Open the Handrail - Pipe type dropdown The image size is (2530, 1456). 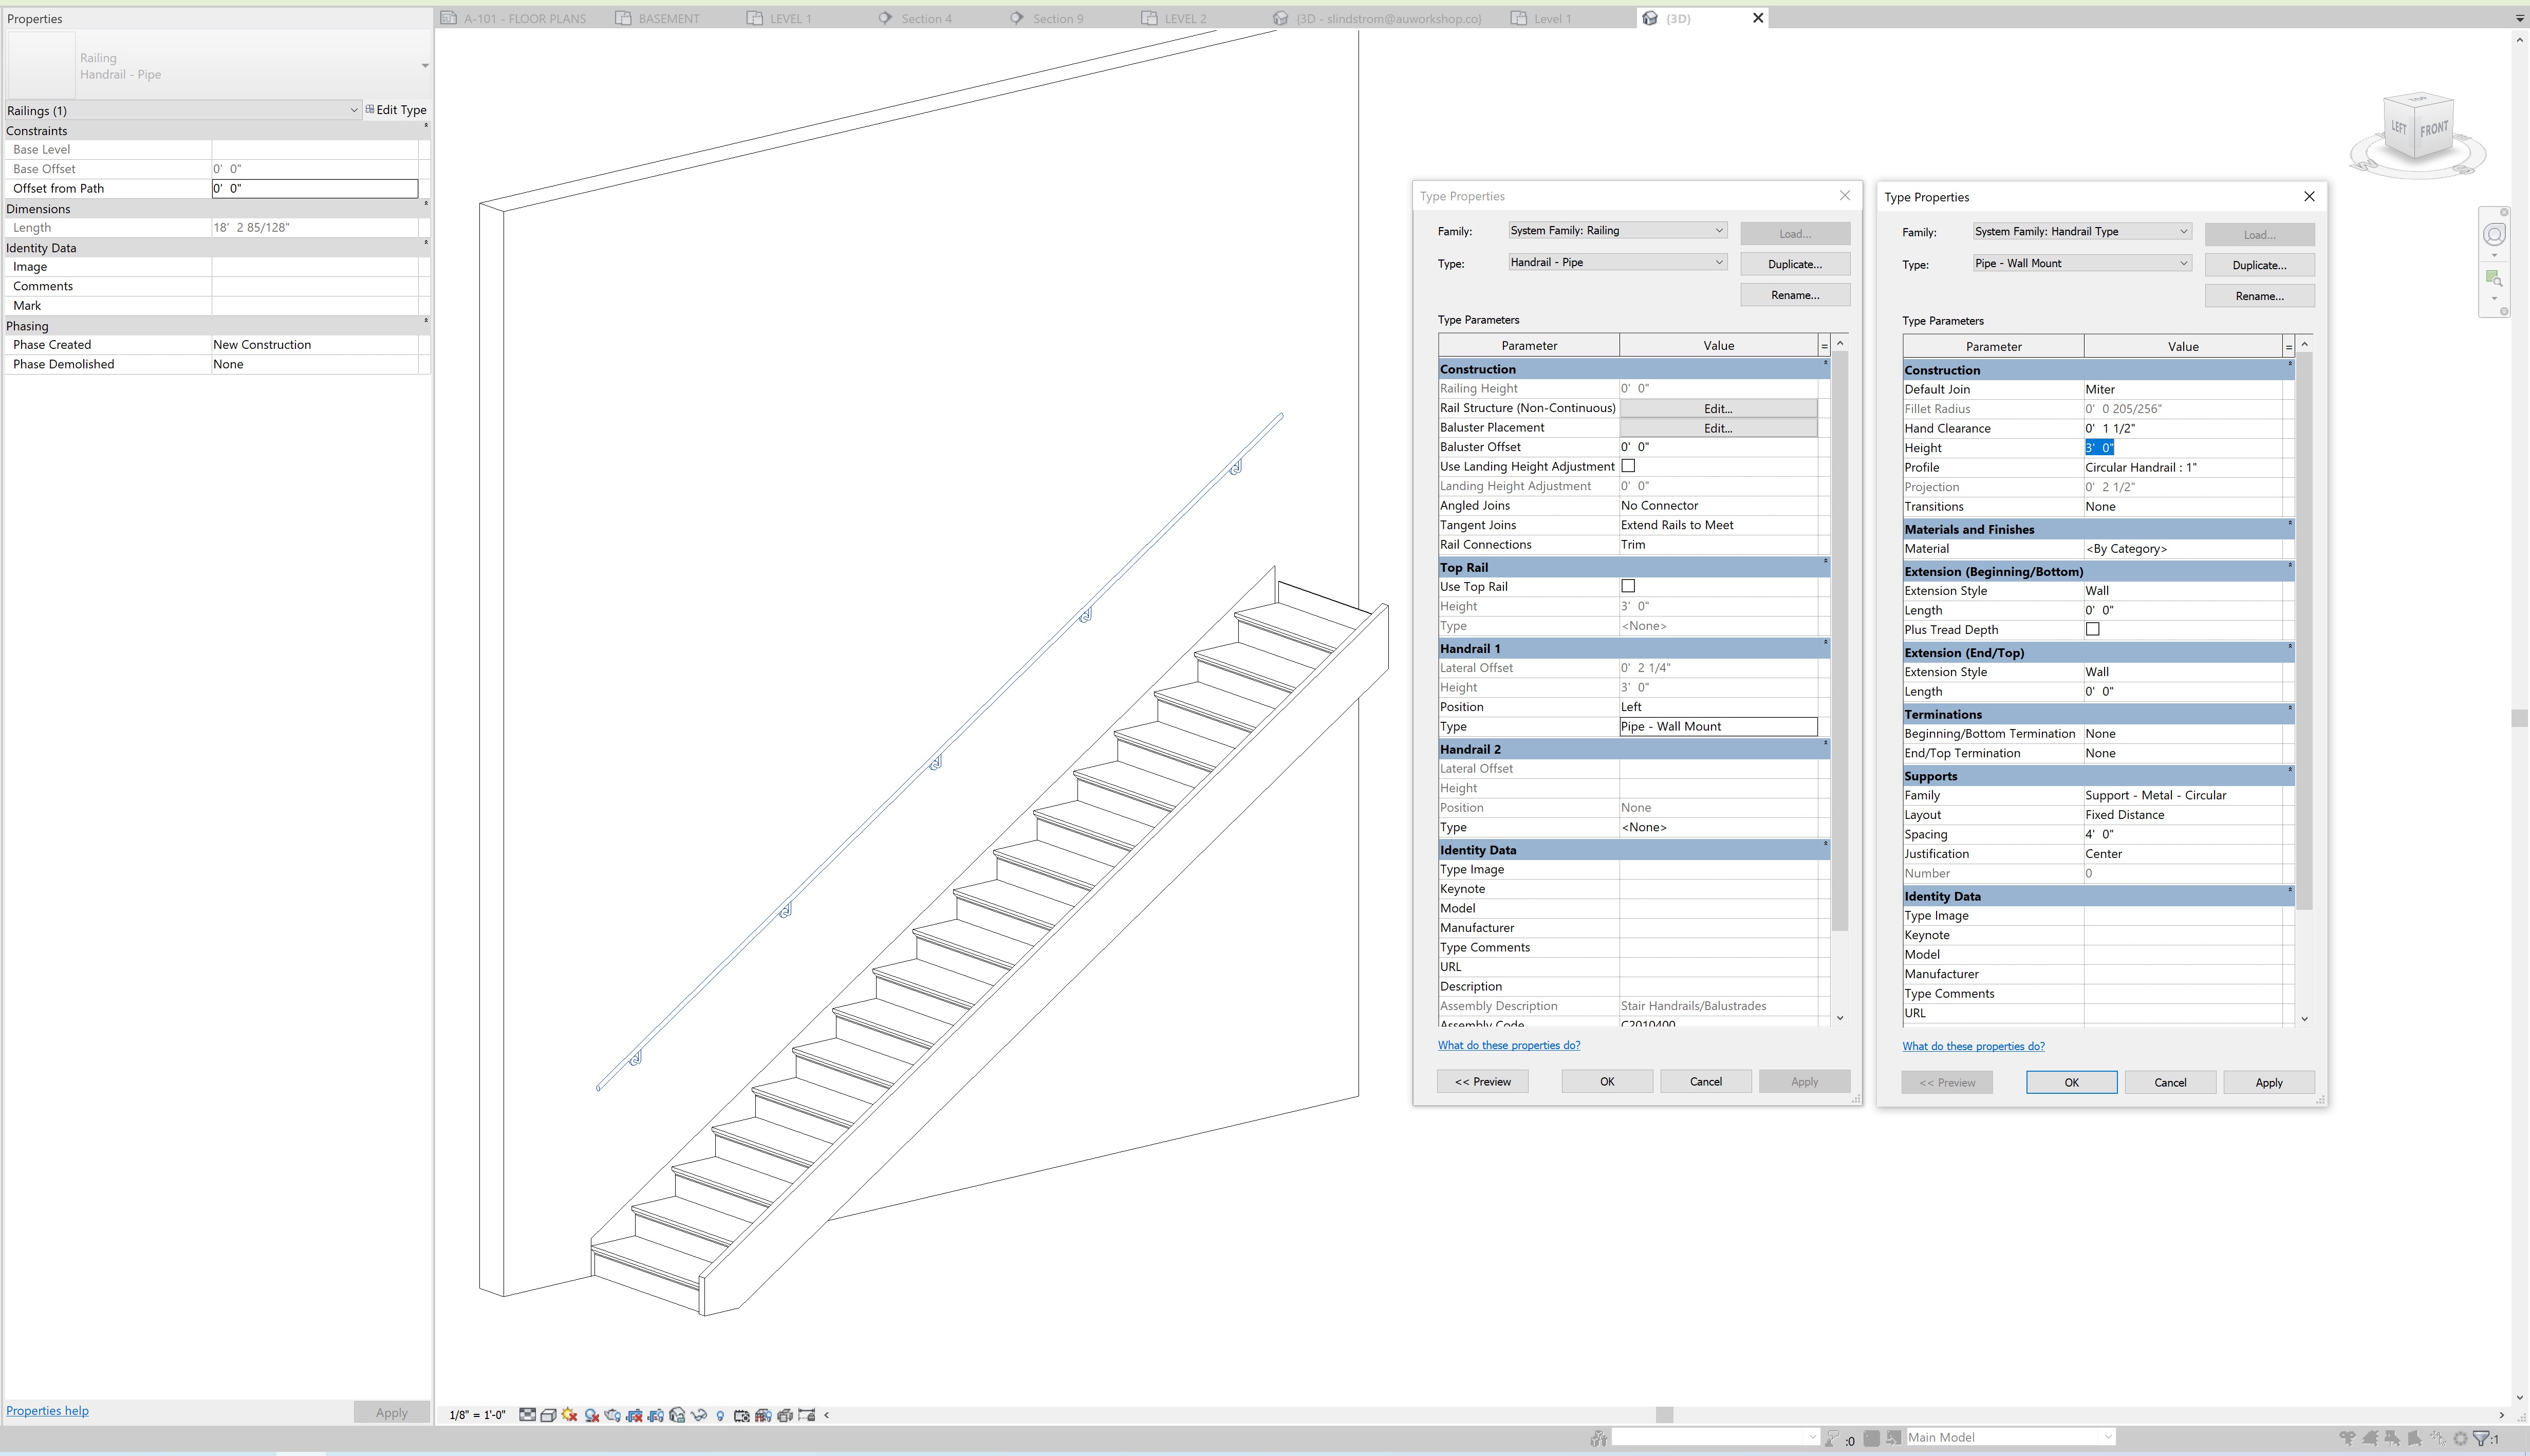tap(1617, 262)
